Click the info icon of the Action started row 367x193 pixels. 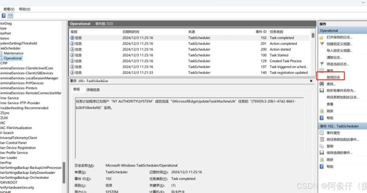72,49
